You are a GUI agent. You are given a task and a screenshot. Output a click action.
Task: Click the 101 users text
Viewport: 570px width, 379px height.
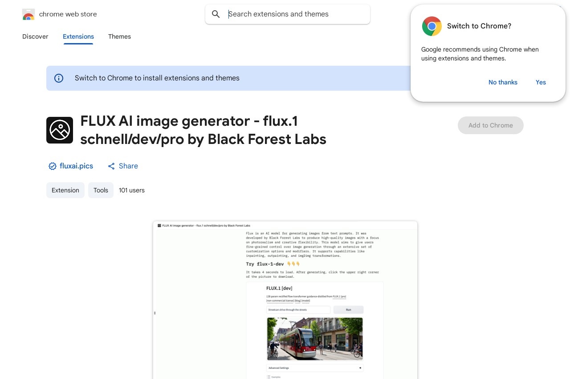tap(132, 190)
